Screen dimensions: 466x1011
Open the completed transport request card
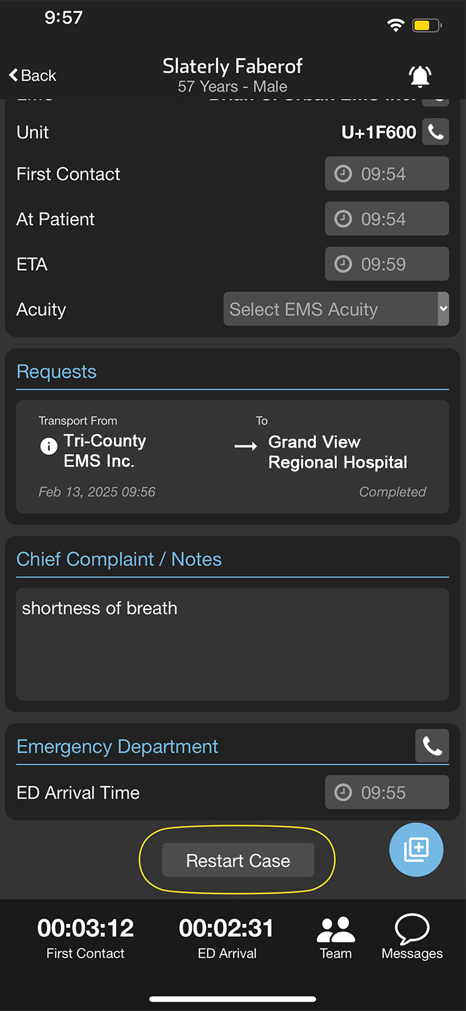(x=232, y=457)
